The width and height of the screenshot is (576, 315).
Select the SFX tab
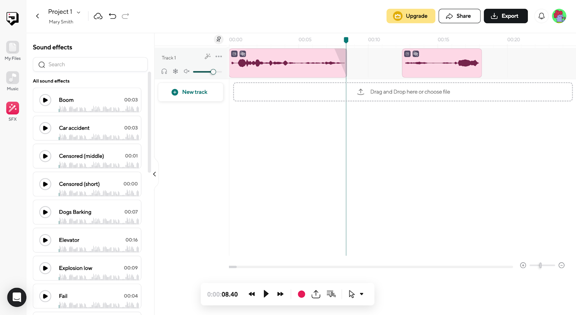[x=13, y=111]
